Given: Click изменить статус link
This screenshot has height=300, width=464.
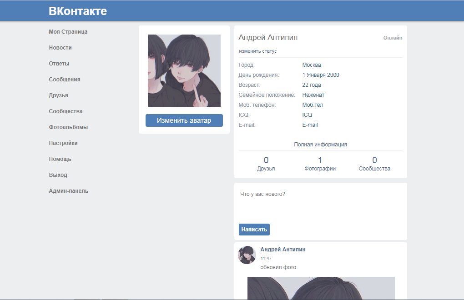Looking at the screenshot, I should 258,51.
